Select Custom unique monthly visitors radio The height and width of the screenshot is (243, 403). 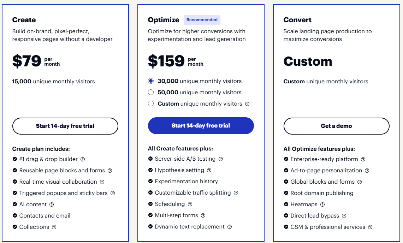[x=151, y=104]
